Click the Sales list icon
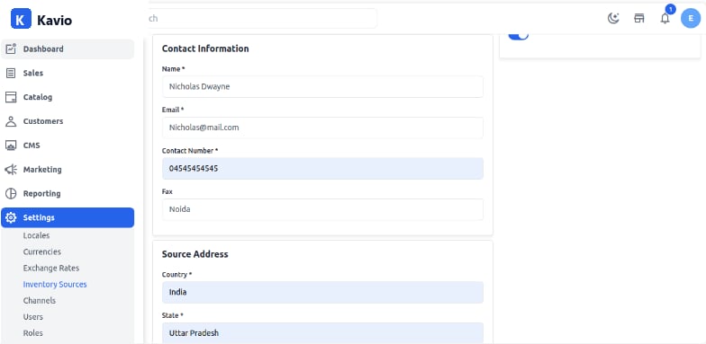Image resolution: width=706 pixels, height=344 pixels. tap(11, 74)
